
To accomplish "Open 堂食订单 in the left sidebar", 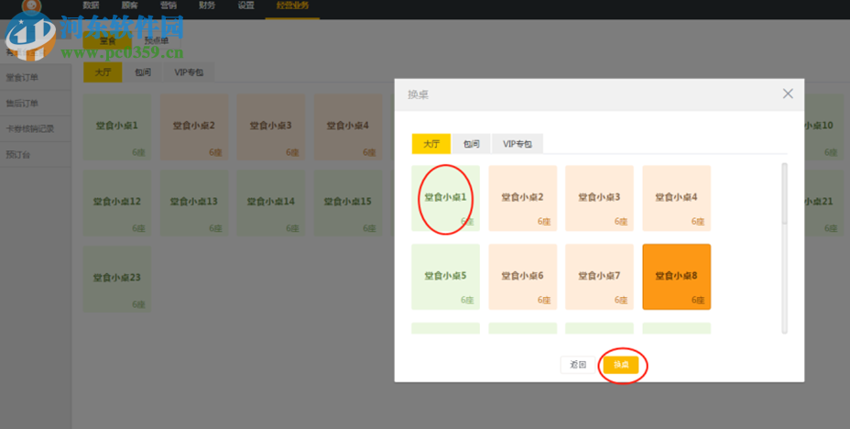I will click(36, 77).
